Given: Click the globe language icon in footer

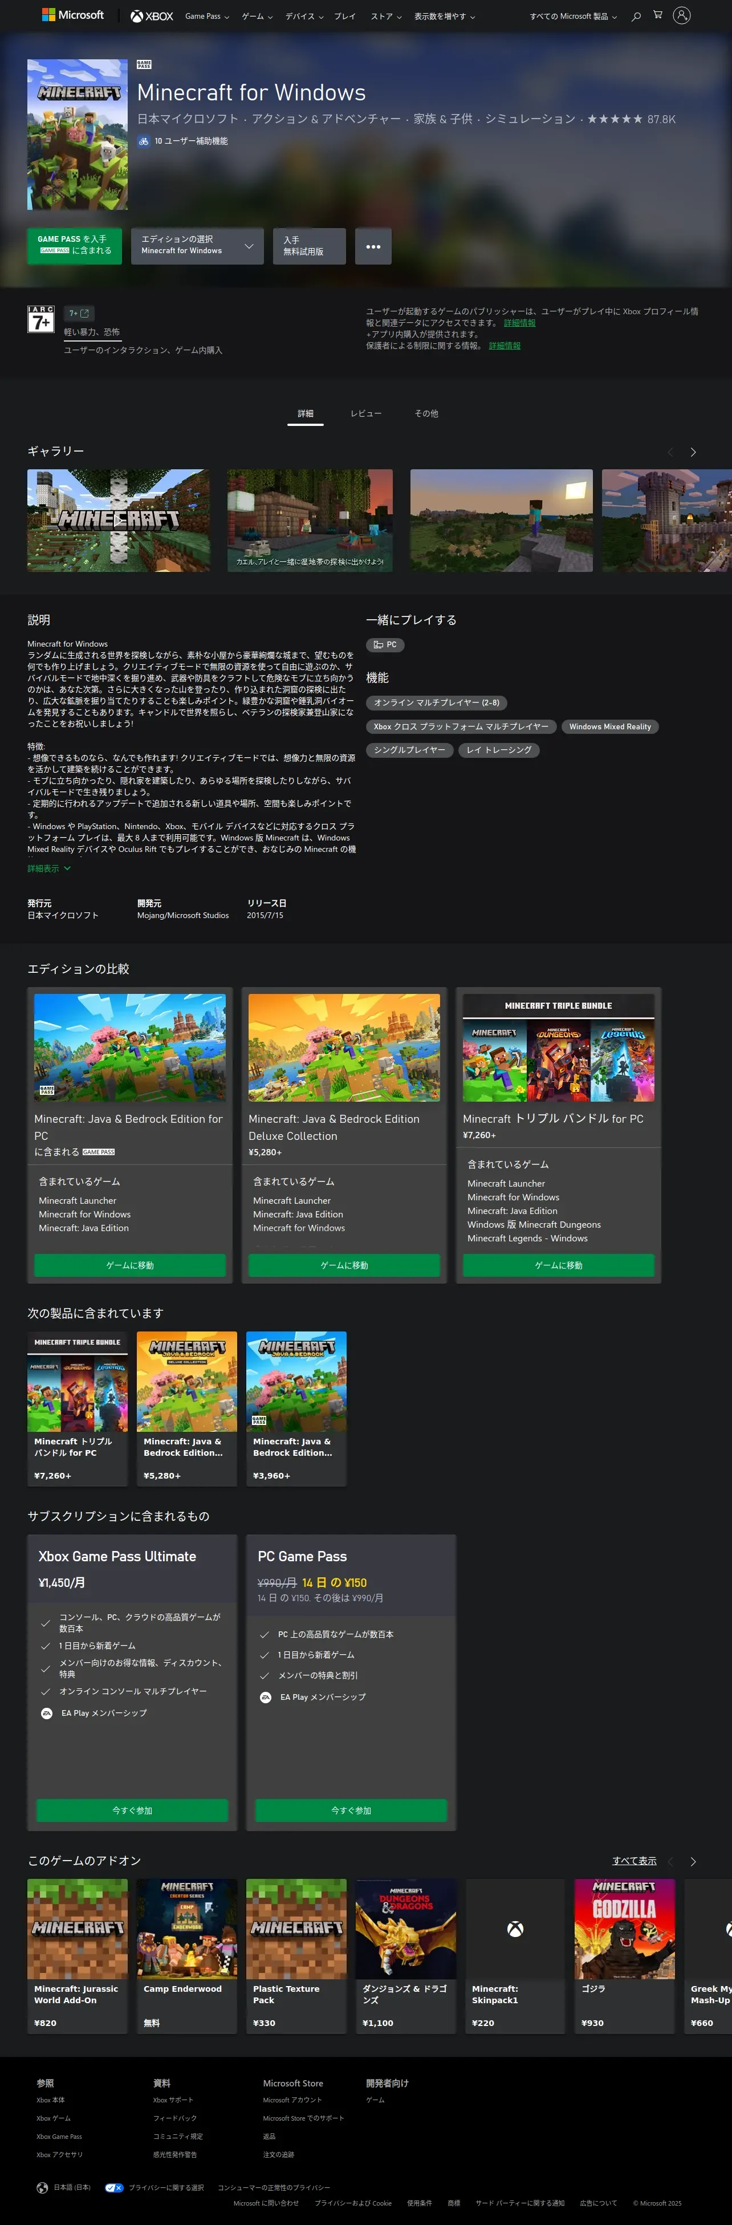Looking at the screenshot, I should (42, 2187).
